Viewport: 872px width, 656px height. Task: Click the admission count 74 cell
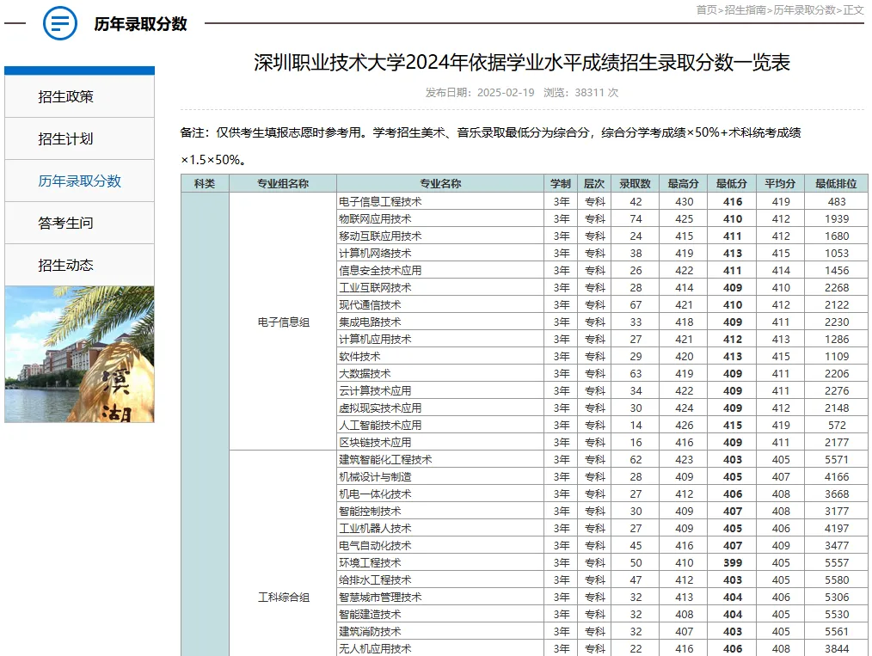[636, 219]
